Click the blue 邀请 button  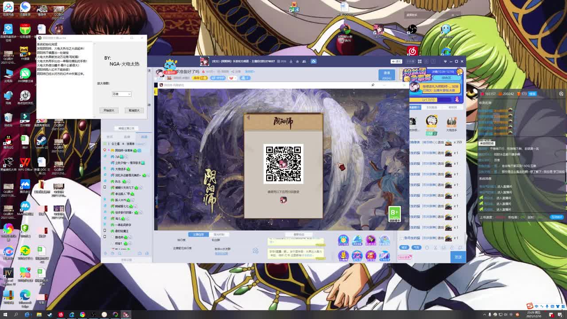[x=387, y=75]
